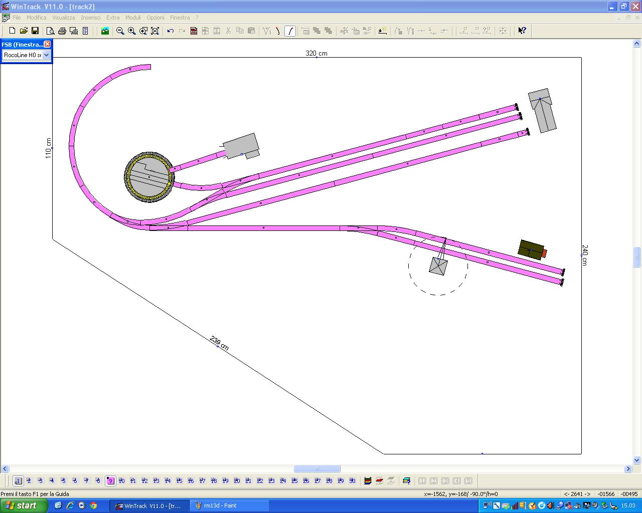Close the FSB floating window

click(x=47, y=44)
